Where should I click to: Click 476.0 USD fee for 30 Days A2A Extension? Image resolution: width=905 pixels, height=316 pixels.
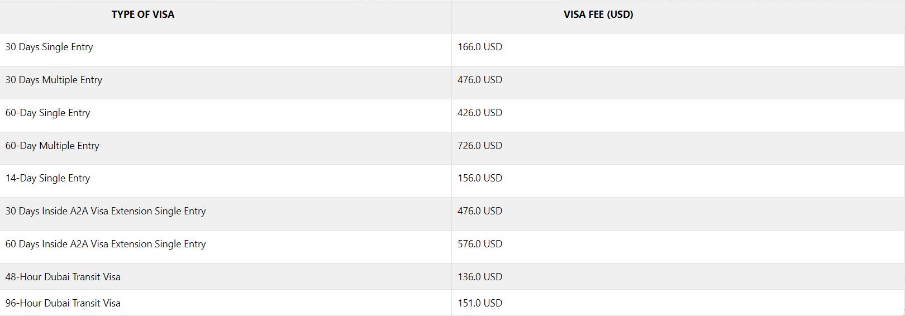coord(479,211)
